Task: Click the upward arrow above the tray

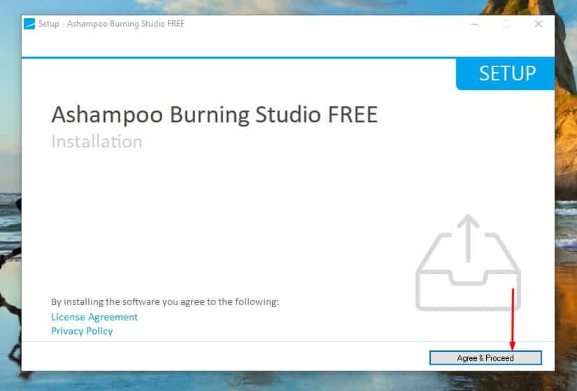Action: point(468,232)
